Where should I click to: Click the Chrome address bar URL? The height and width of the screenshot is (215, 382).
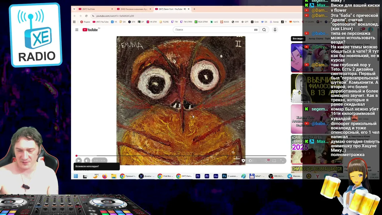[115, 16]
